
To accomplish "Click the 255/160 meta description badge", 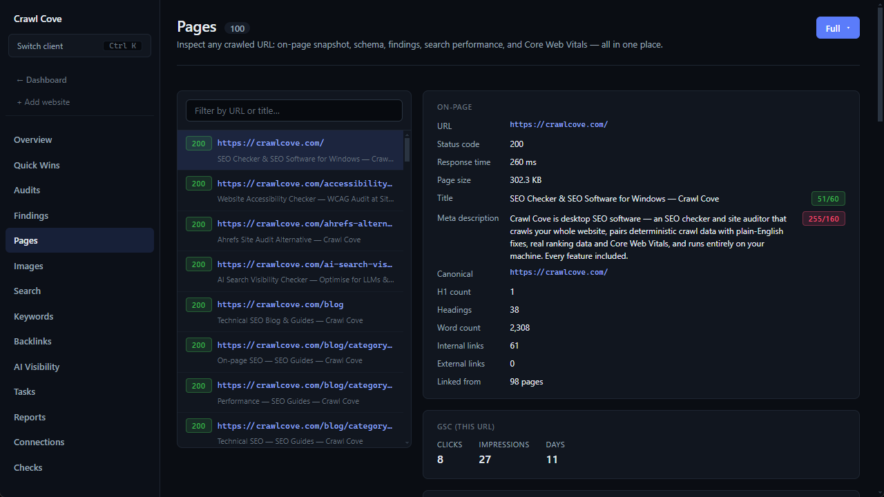I will [824, 219].
